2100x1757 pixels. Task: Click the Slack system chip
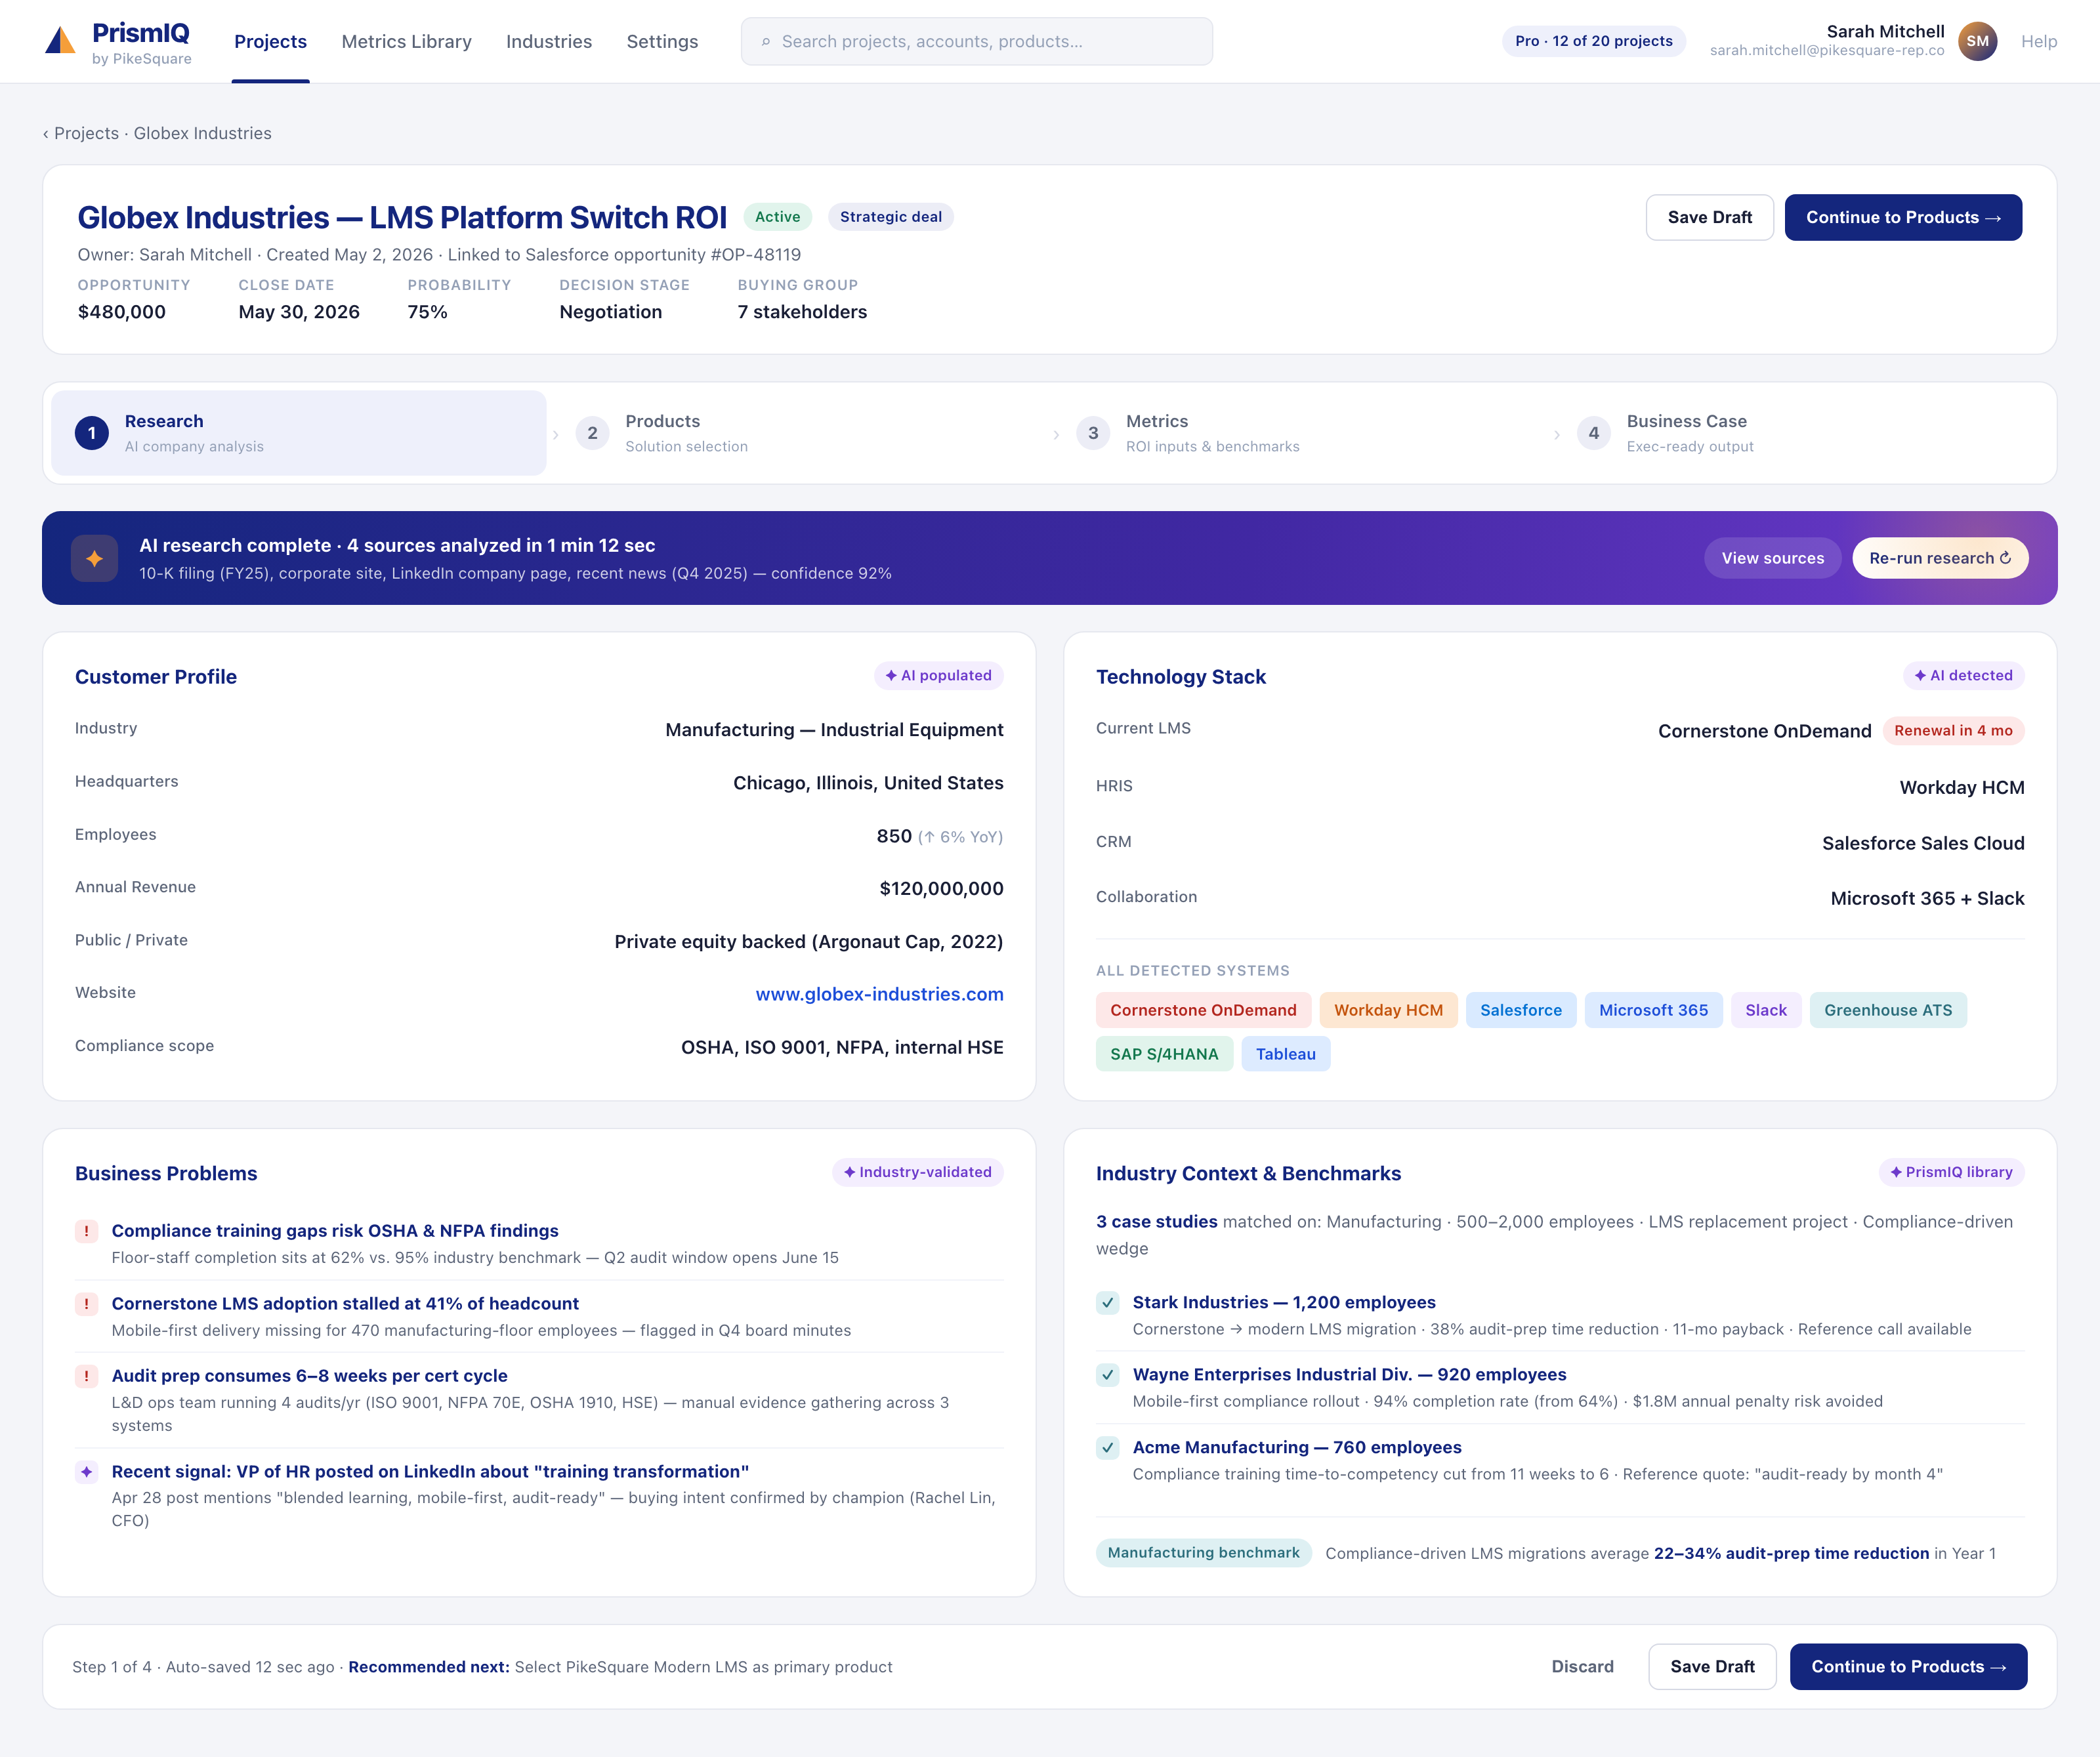pos(1765,1010)
